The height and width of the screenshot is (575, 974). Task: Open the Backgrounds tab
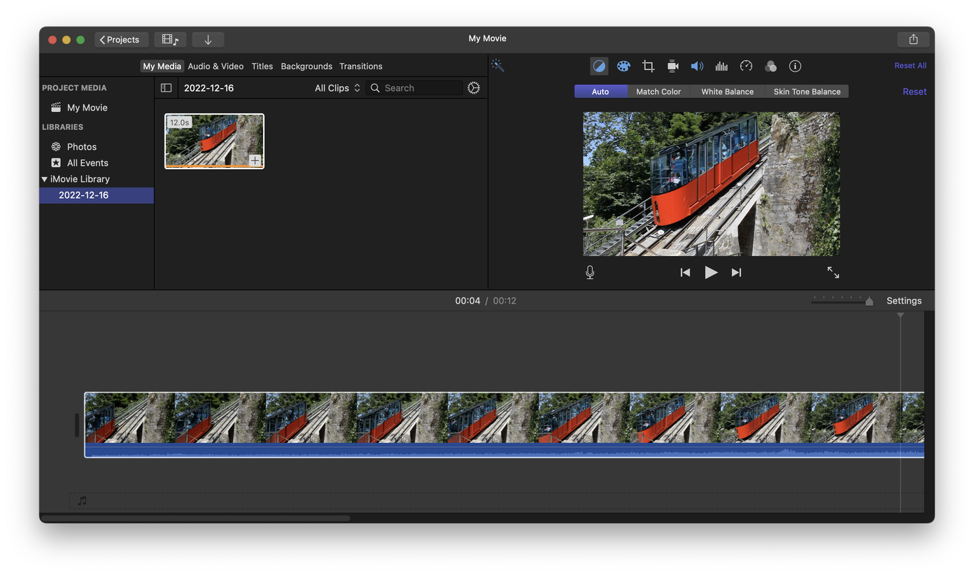tap(306, 66)
